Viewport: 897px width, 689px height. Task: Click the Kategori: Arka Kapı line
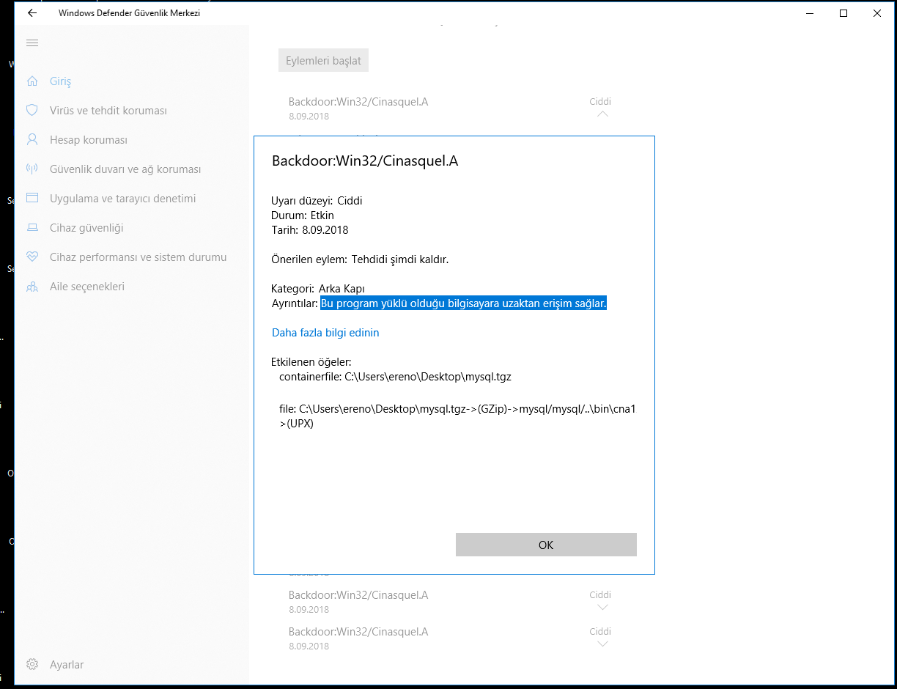(x=318, y=289)
